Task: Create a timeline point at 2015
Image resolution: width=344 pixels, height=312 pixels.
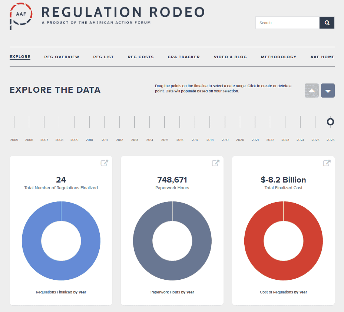Action: (x=165, y=122)
